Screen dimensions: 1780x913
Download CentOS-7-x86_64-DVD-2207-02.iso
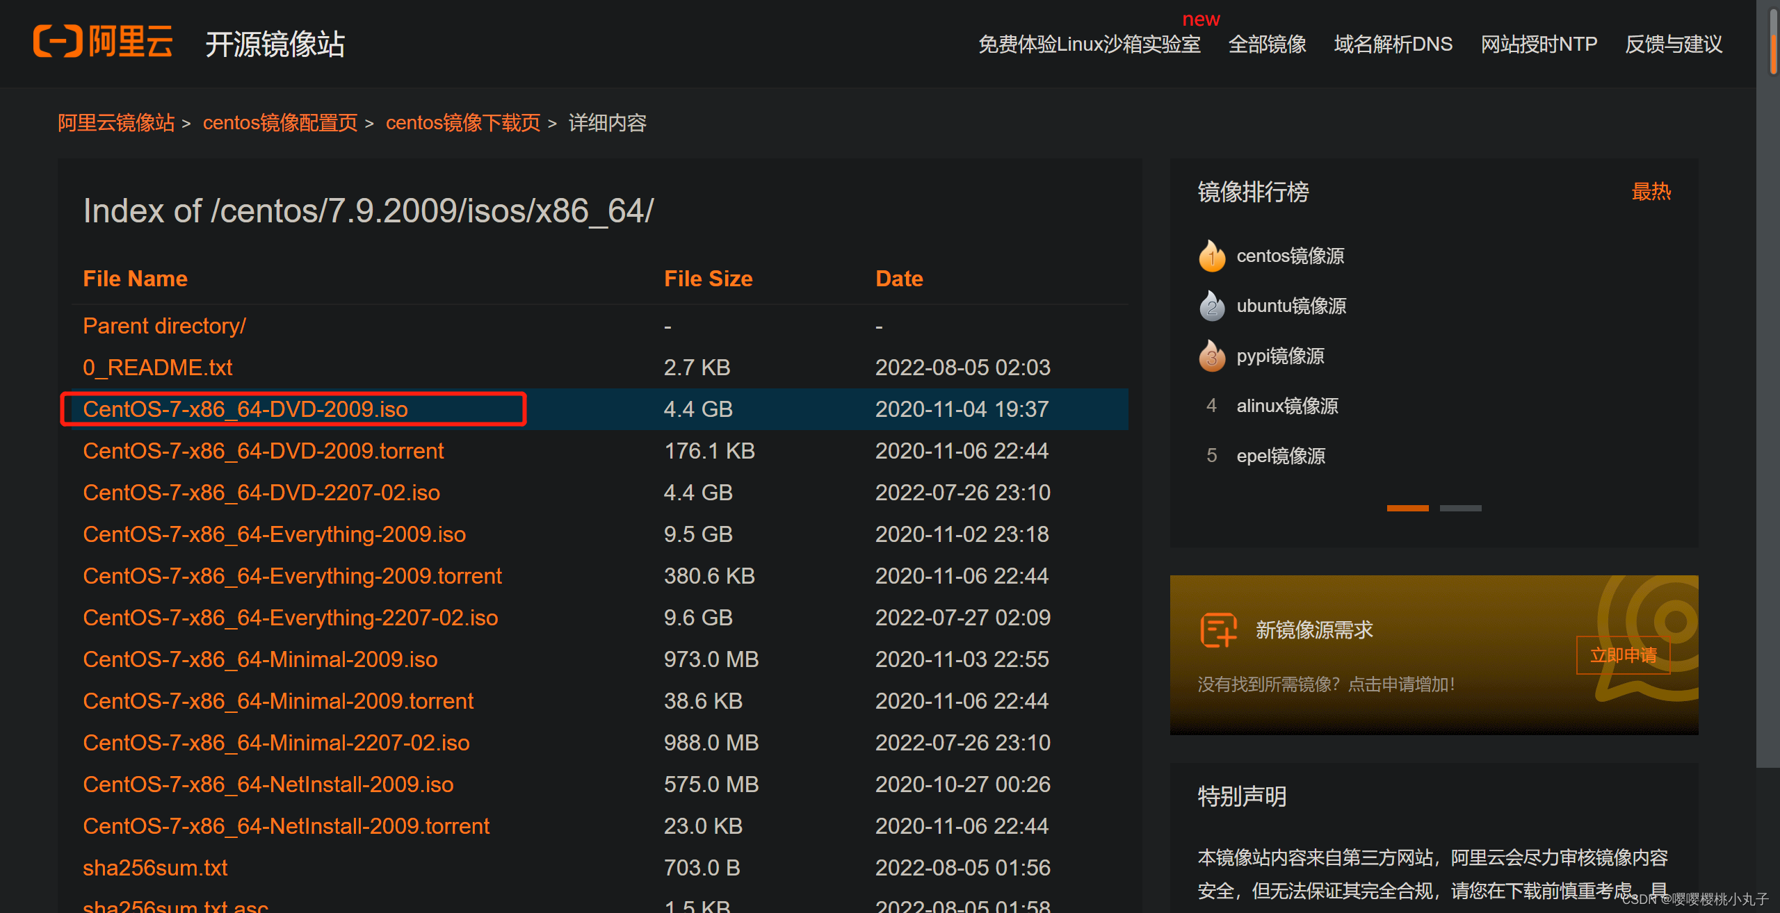(261, 493)
